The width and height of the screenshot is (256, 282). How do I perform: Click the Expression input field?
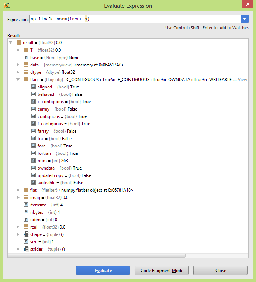(x=135, y=19)
